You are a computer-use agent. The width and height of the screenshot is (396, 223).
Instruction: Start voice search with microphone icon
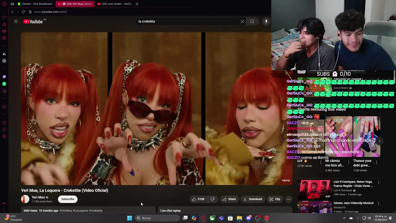tap(266, 21)
